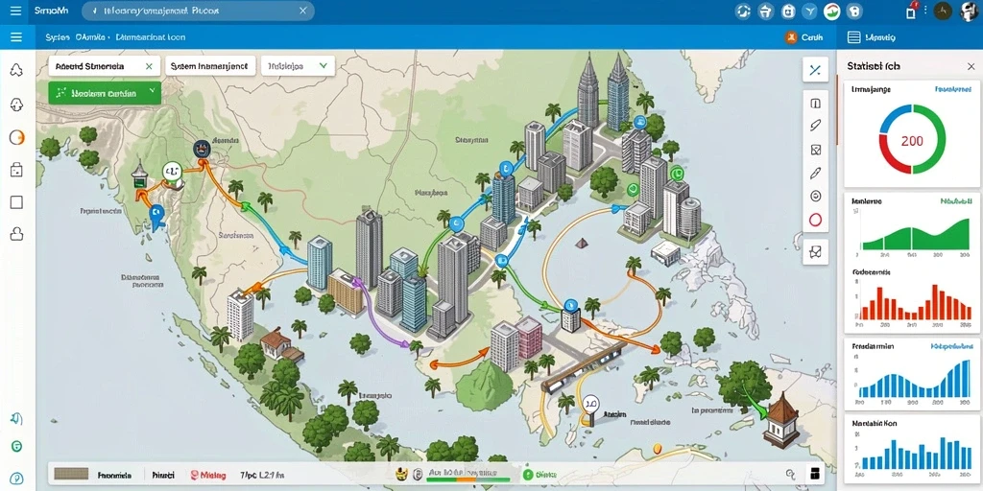
Task: Toggle the second-row hamburger menu
Action: [16, 37]
